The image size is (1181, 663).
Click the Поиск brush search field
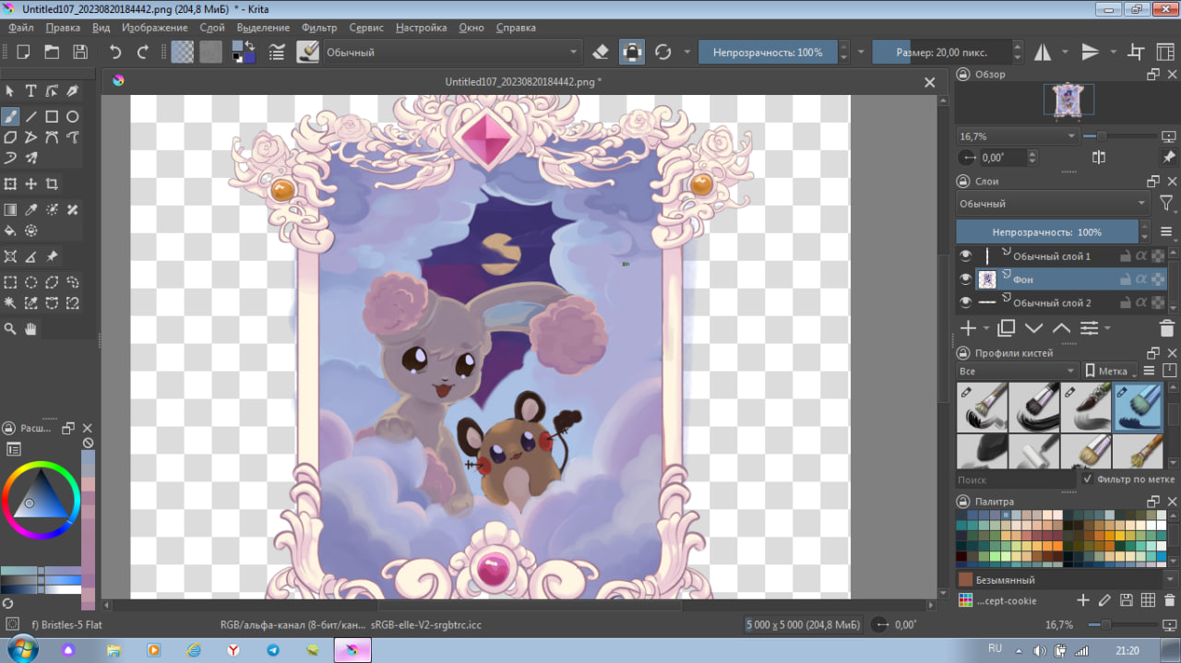pyautogui.click(x=1015, y=479)
